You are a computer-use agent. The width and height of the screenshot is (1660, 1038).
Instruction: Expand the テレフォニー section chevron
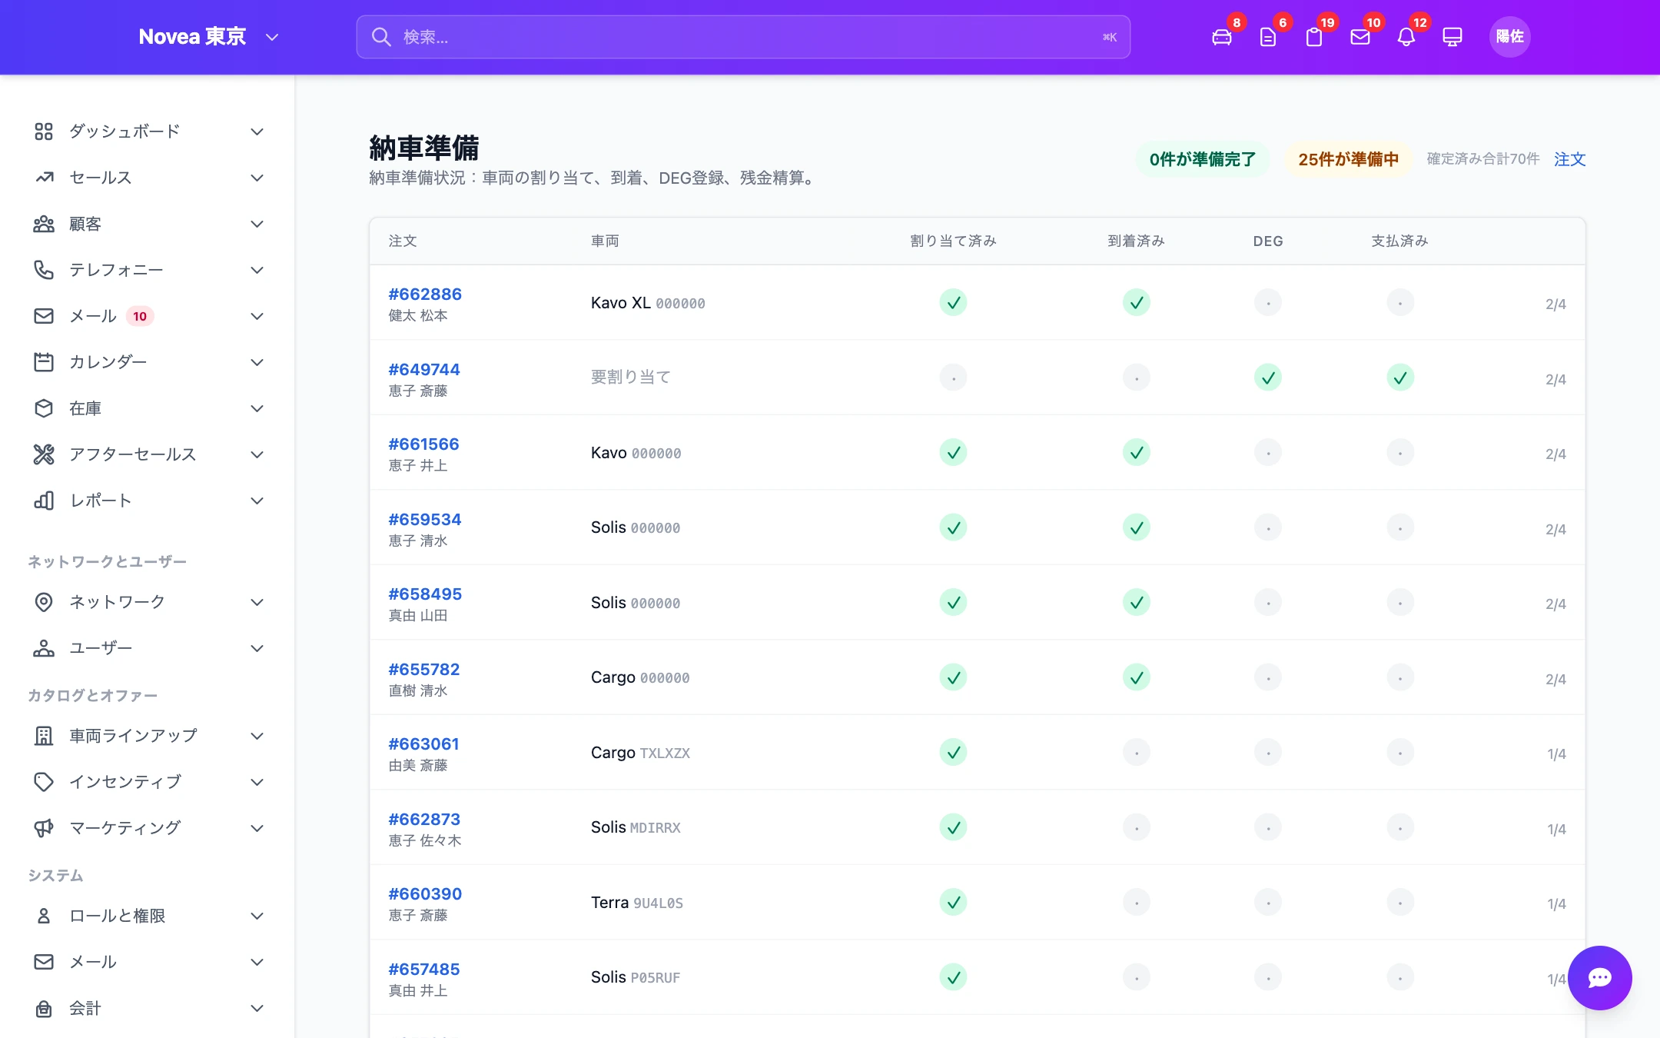pyautogui.click(x=257, y=270)
